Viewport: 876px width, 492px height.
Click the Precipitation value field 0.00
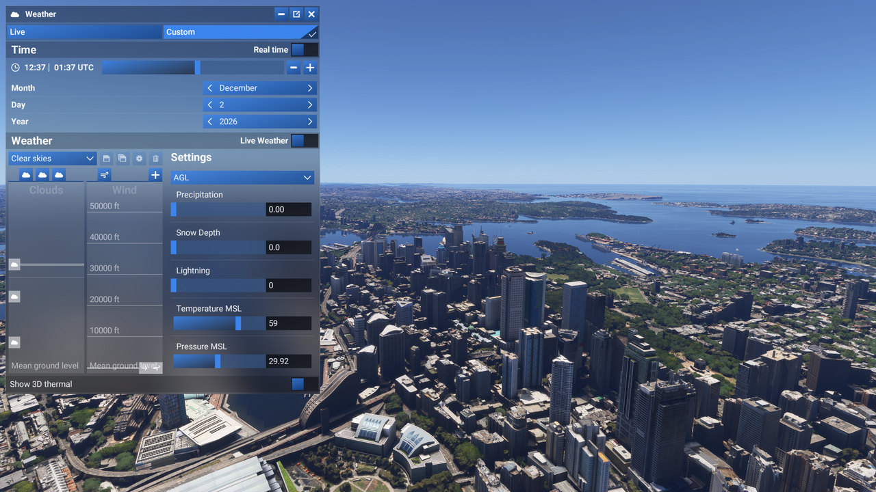point(289,210)
